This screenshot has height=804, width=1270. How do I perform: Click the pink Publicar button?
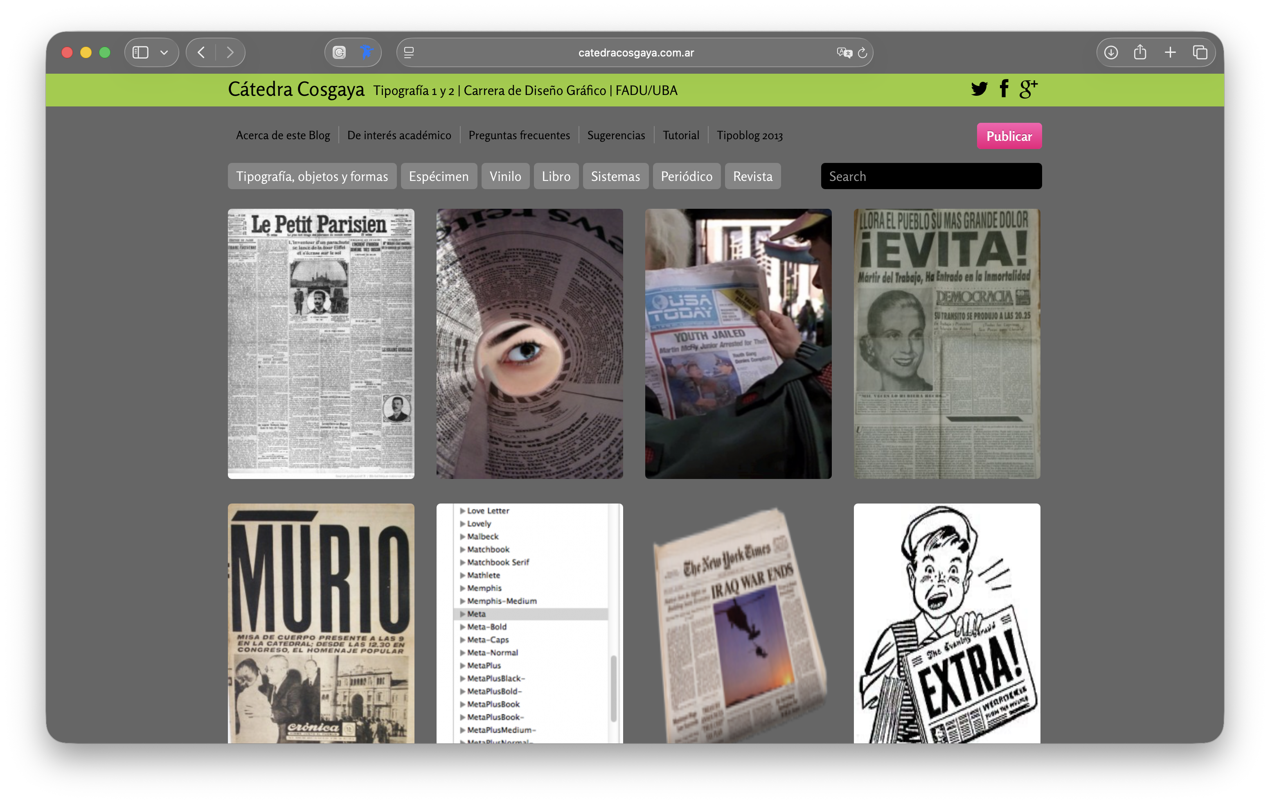click(x=1009, y=136)
